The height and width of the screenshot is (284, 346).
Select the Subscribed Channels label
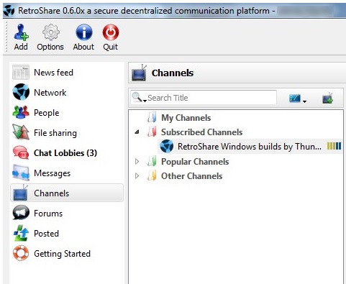point(201,132)
